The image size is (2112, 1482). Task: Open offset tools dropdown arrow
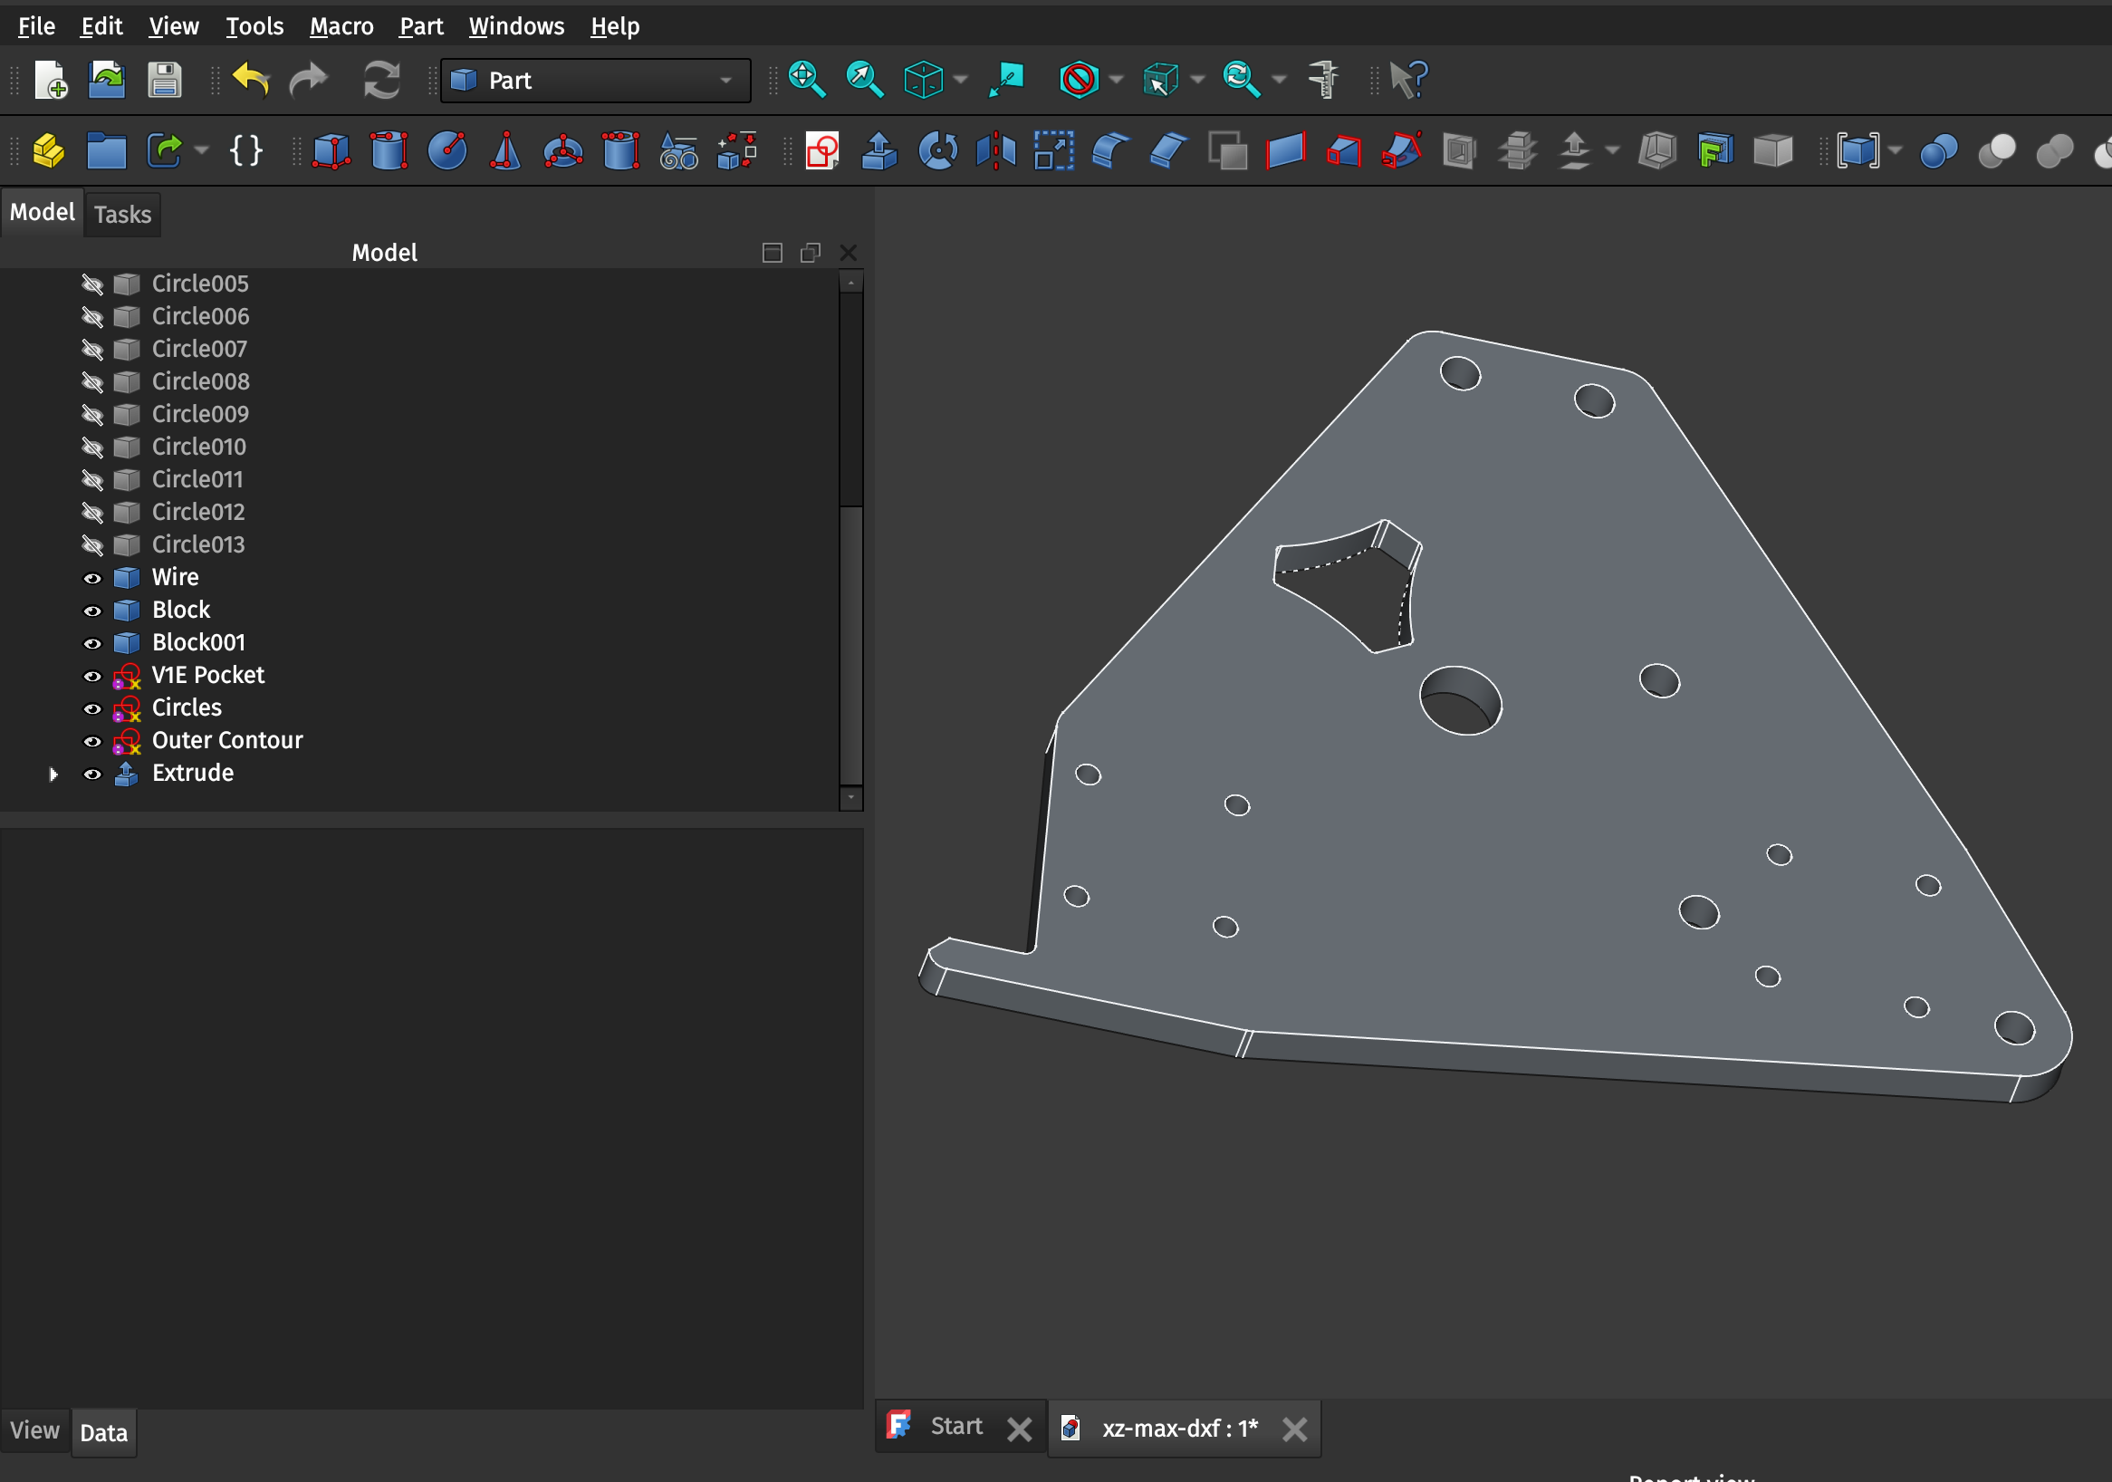(x=1611, y=151)
